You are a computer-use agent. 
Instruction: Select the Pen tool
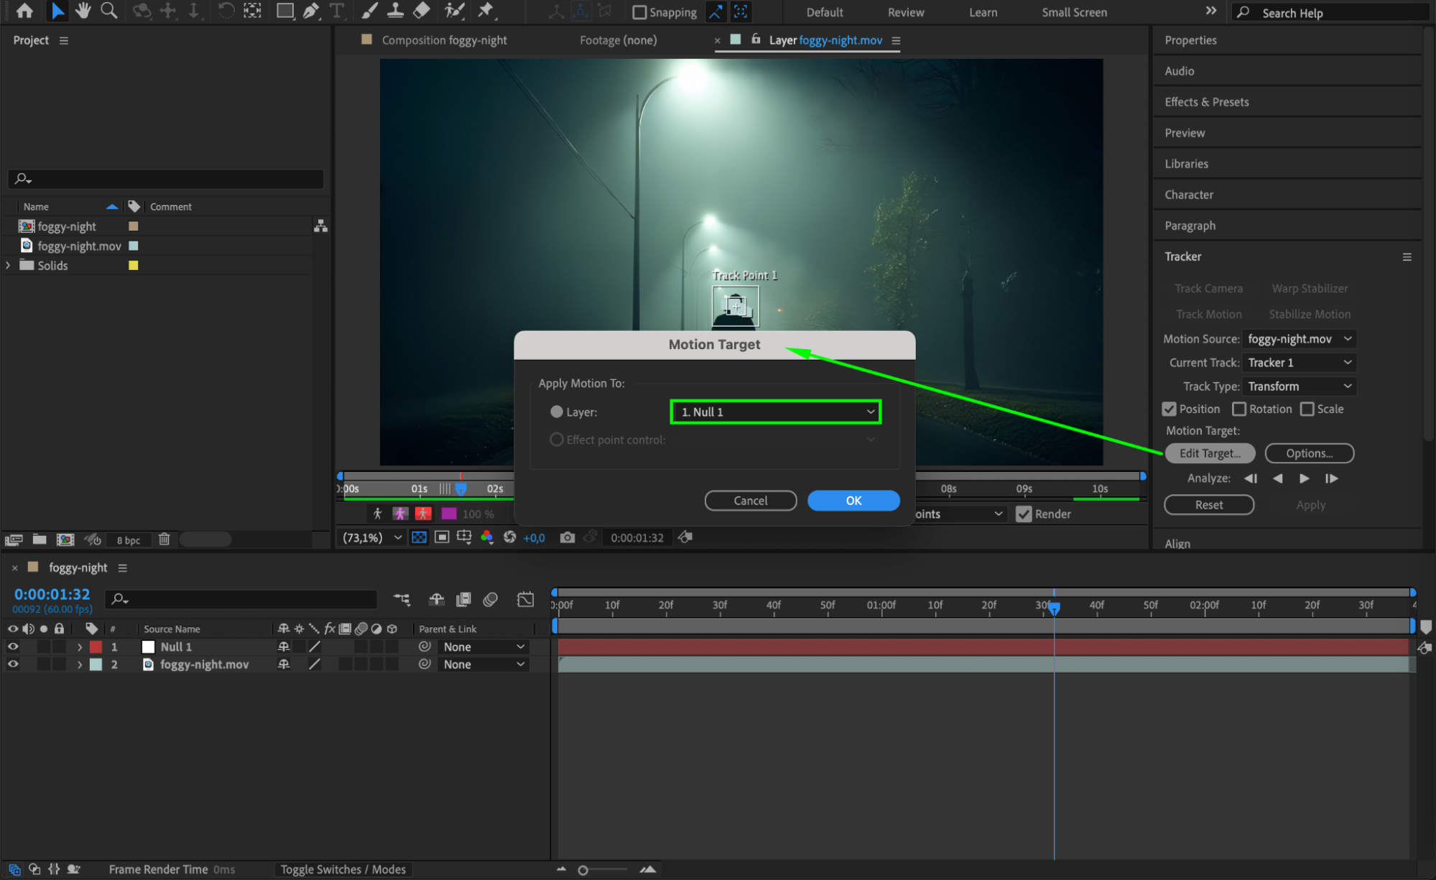[x=310, y=11]
